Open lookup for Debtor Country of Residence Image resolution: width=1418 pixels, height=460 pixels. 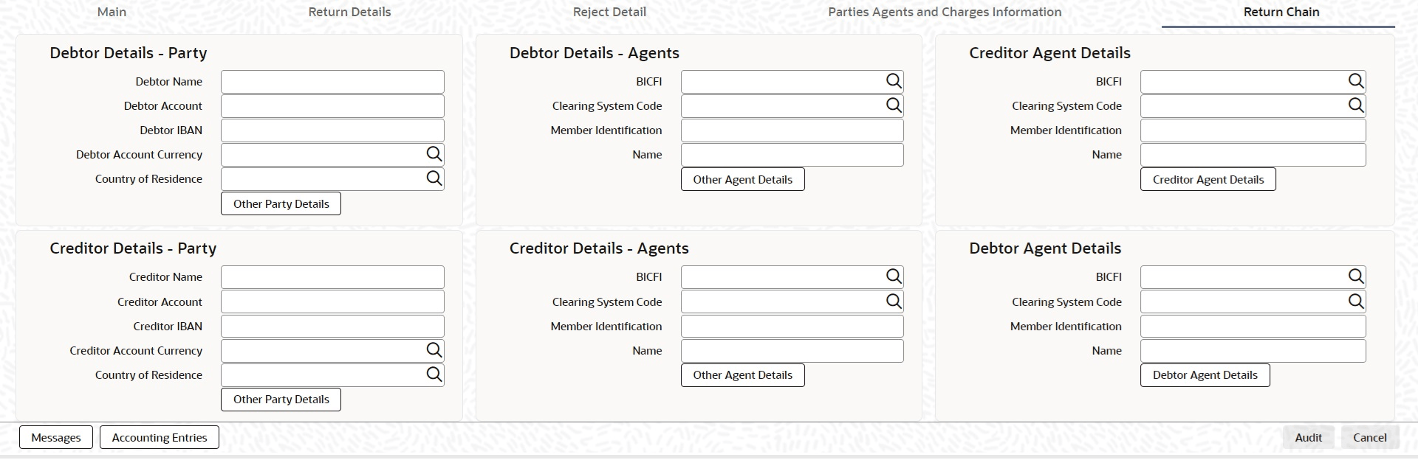click(434, 178)
